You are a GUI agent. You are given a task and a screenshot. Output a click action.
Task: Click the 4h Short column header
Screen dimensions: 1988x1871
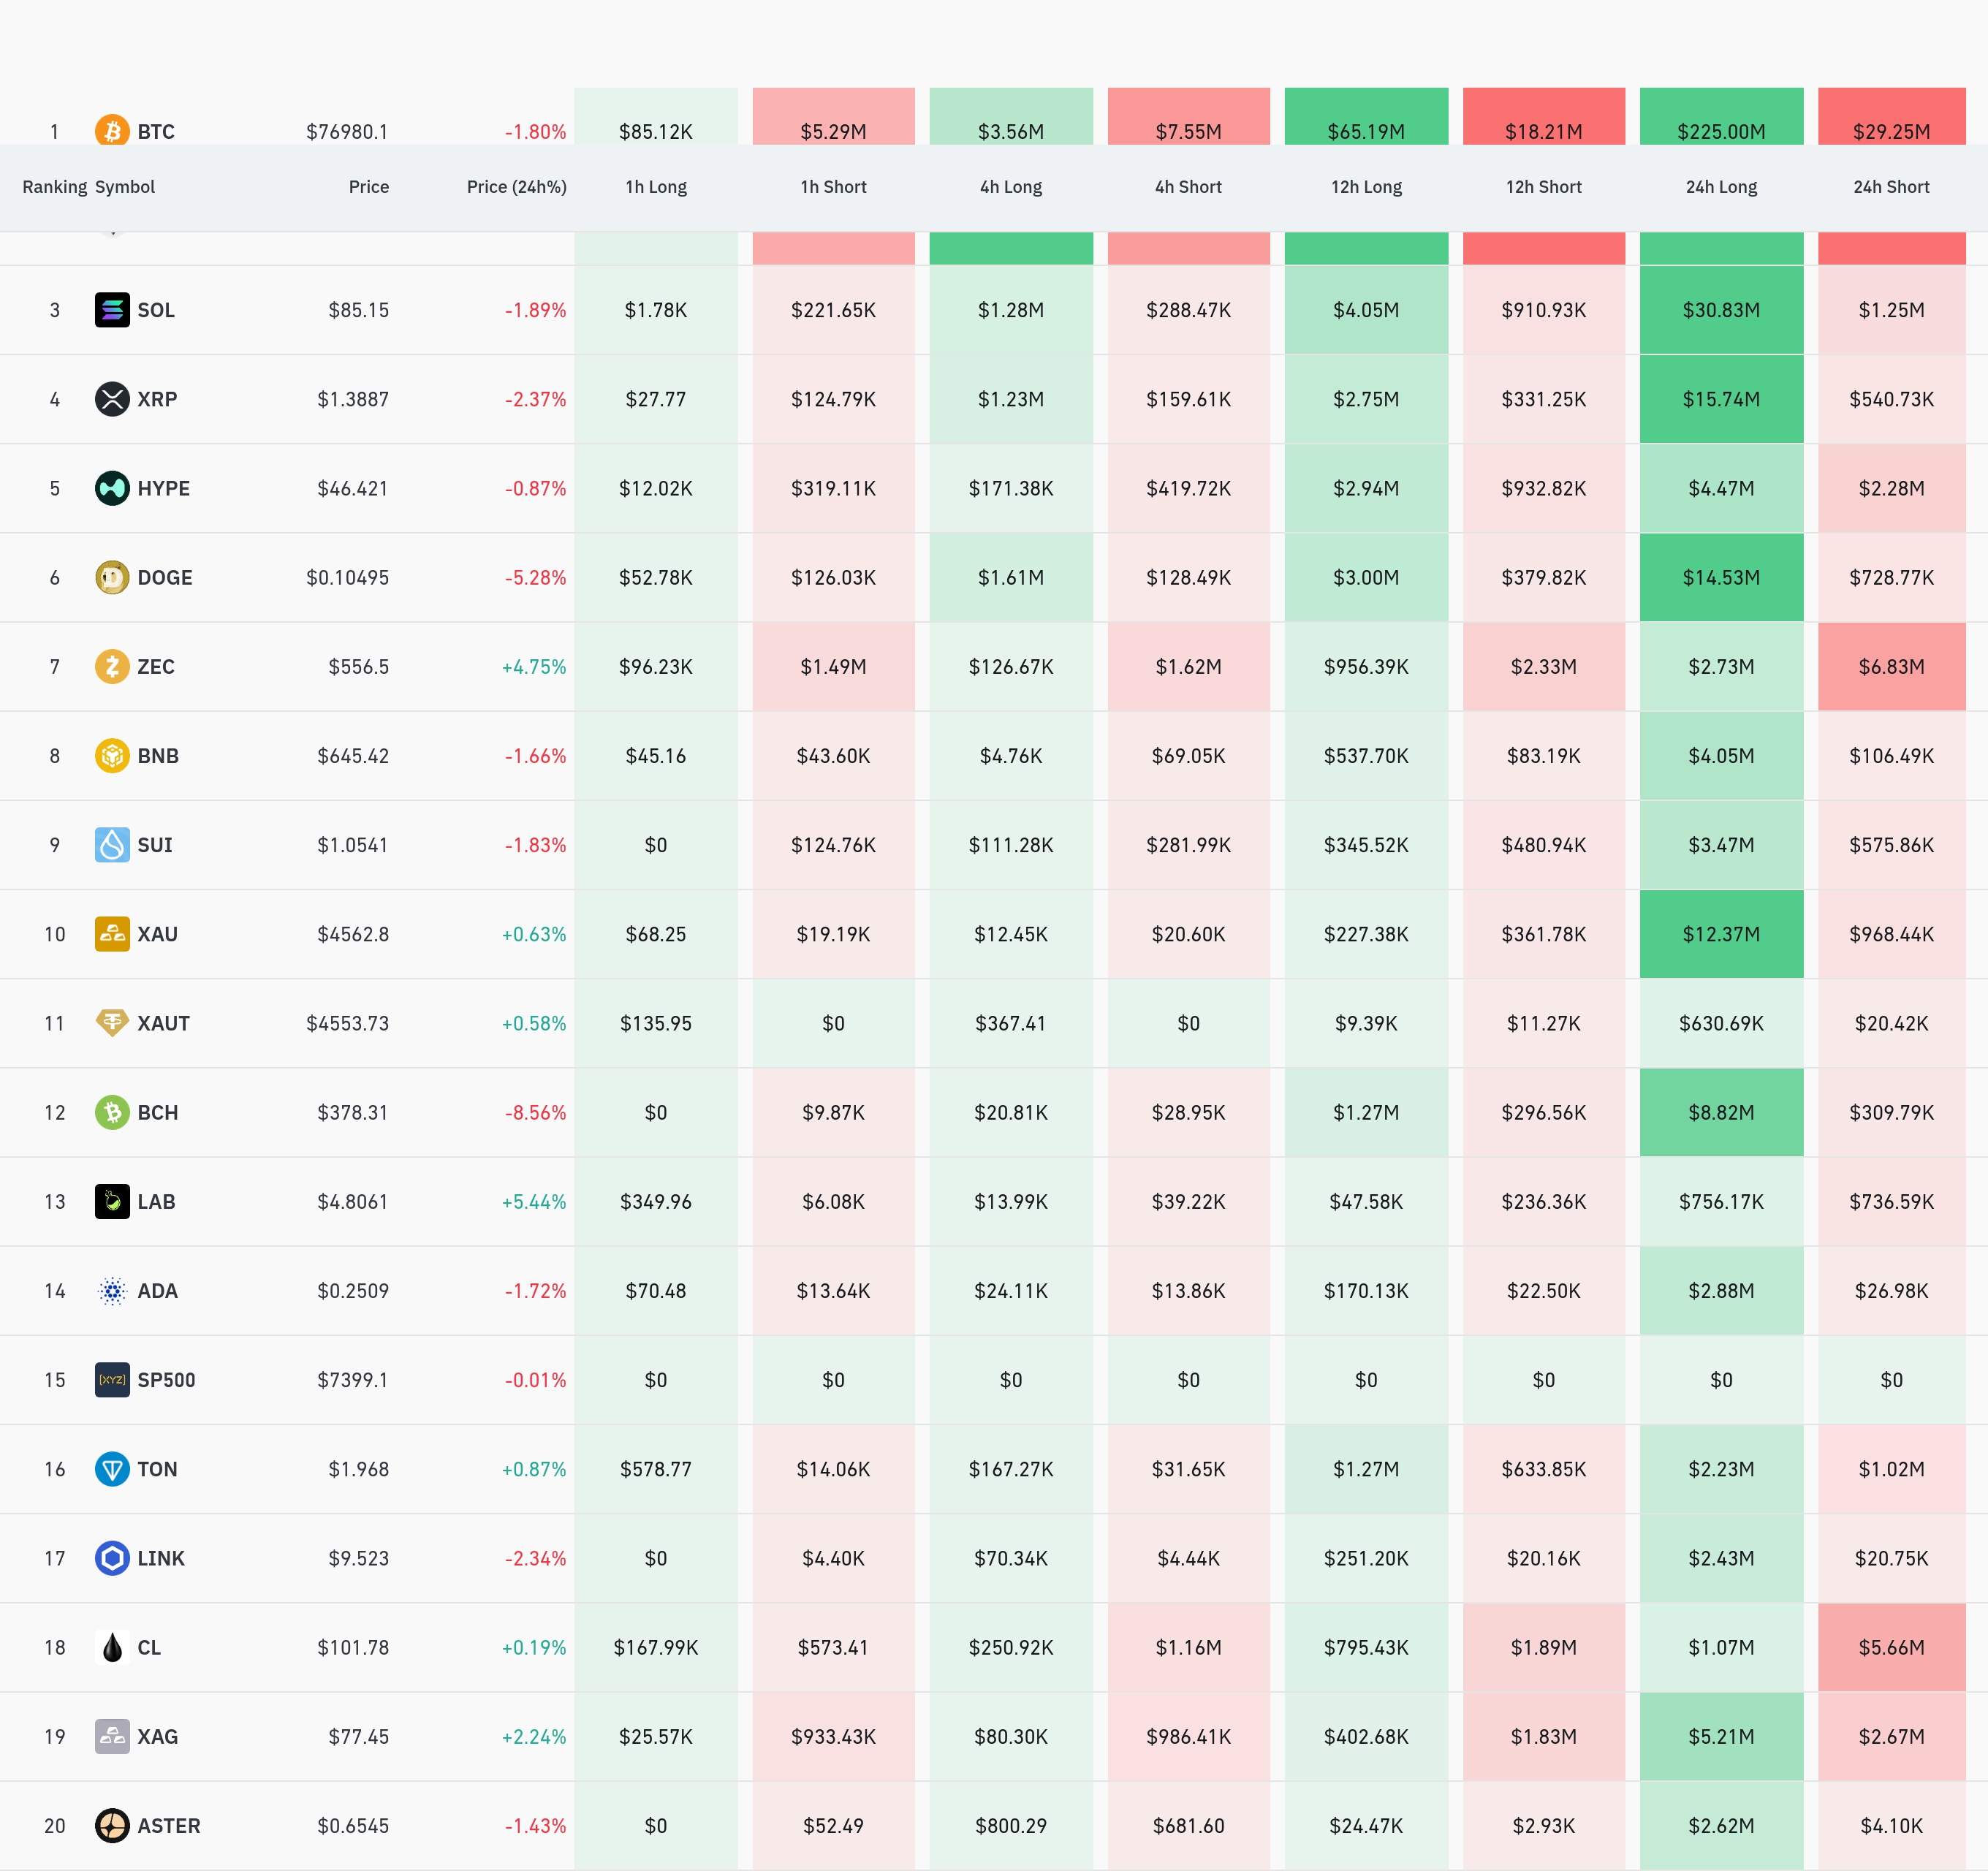pos(1189,187)
